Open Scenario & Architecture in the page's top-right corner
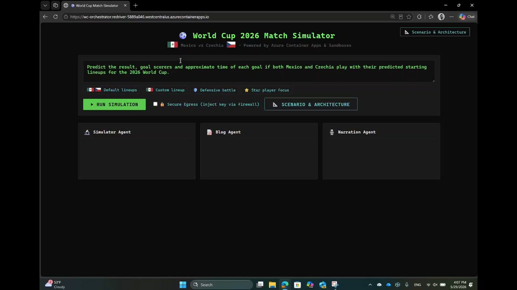517x290 pixels. (435, 32)
